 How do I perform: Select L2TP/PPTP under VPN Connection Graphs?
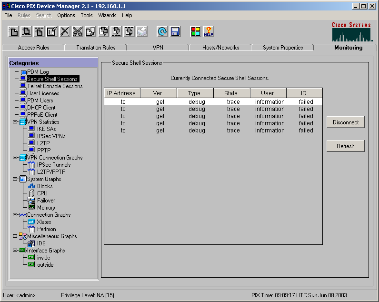(51, 172)
